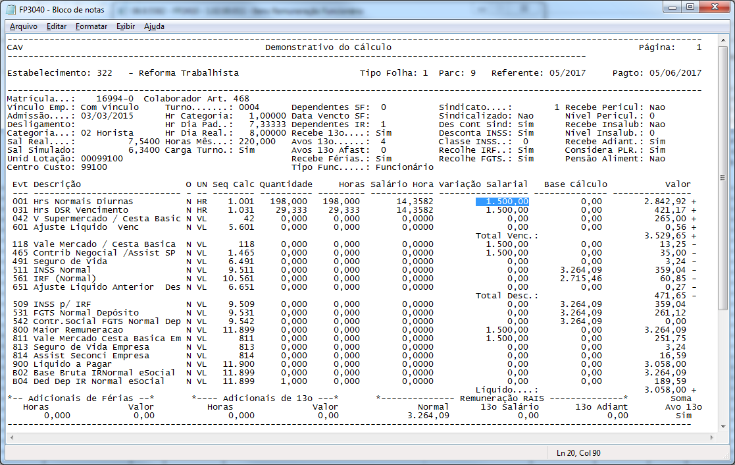Viewport: 735px width, 465px height.
Task: Click 'Total Venc.:' label
Action: [507, 236]
